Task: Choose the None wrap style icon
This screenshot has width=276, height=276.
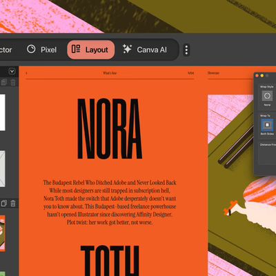Action: [x=267, y=96]
